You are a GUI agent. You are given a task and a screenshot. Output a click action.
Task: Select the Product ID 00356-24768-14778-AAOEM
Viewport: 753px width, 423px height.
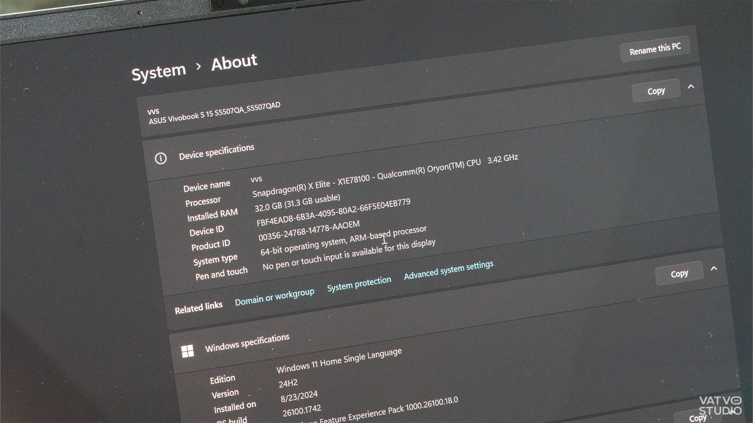click(309, 231)
